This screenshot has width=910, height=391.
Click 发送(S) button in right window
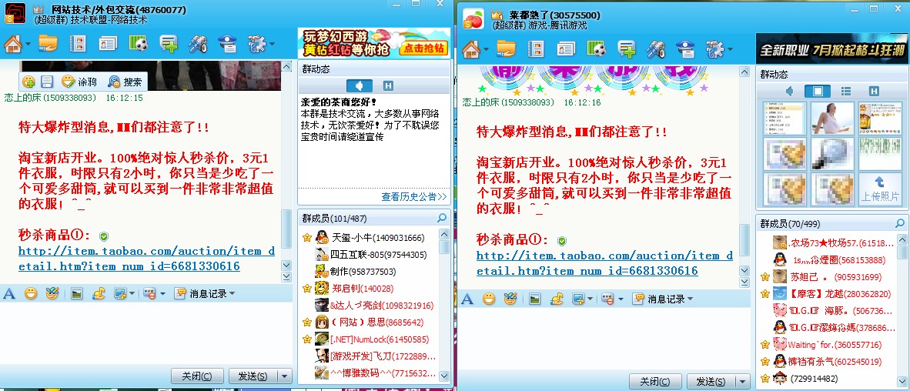711,381
